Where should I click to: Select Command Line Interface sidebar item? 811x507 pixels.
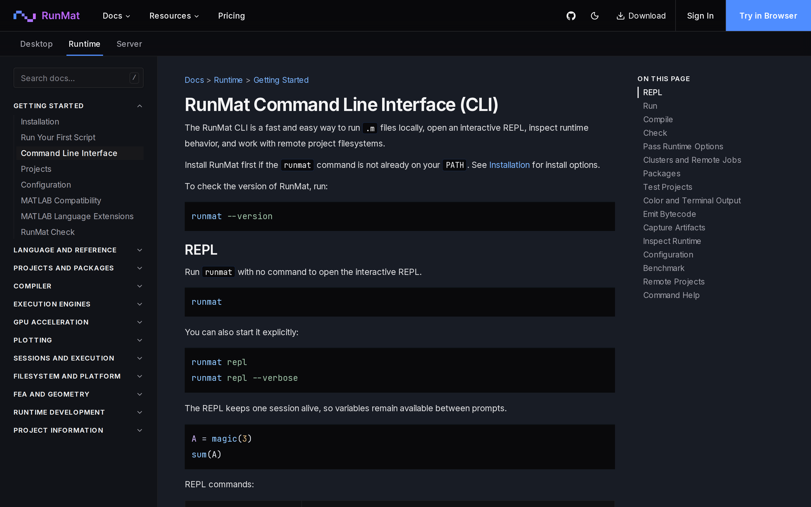click(80, 153)
